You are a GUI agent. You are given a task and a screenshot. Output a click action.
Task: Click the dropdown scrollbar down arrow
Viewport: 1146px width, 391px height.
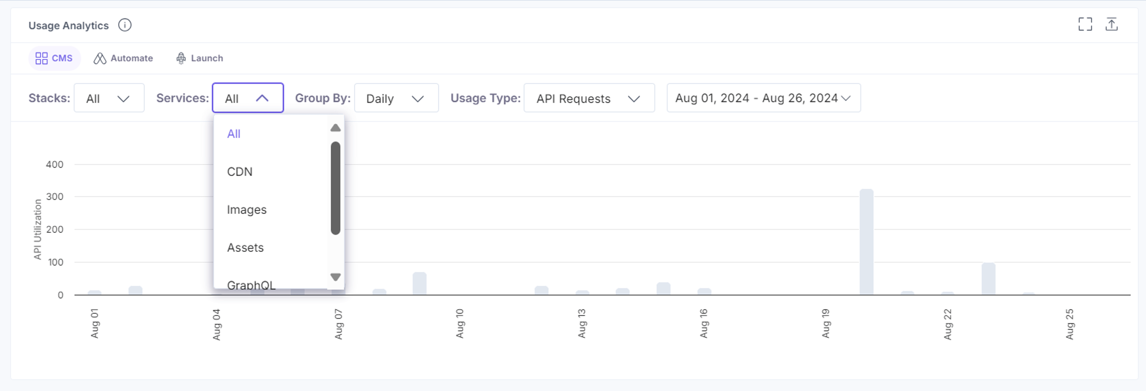click(x=335, y=277)
